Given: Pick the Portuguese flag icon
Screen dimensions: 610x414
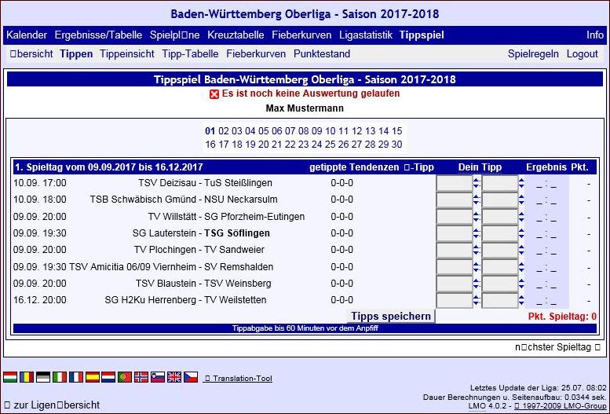Looking at the screenshot, I should click(125, 377).
